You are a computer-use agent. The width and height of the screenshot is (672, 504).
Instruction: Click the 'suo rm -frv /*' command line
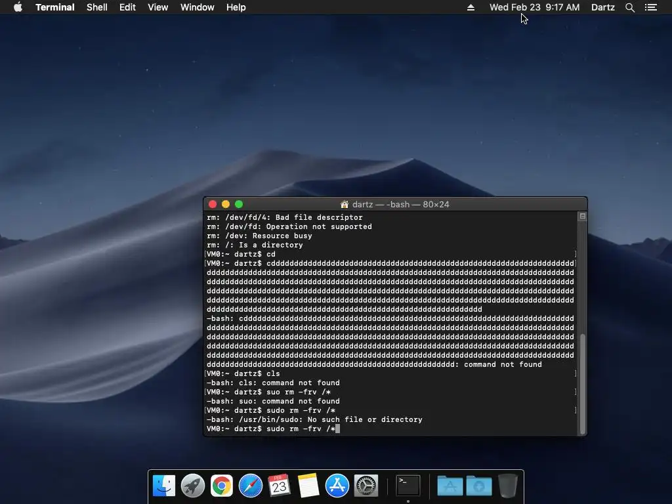pos(268,392)
